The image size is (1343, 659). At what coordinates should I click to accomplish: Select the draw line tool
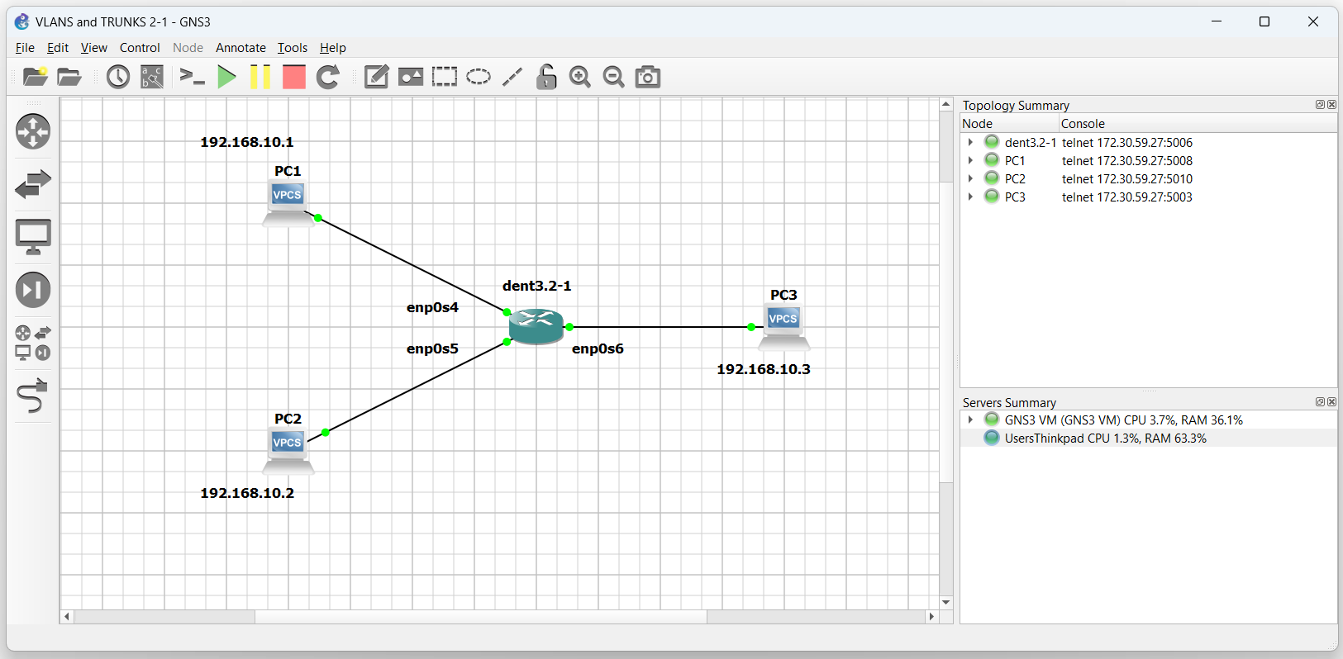512,77
